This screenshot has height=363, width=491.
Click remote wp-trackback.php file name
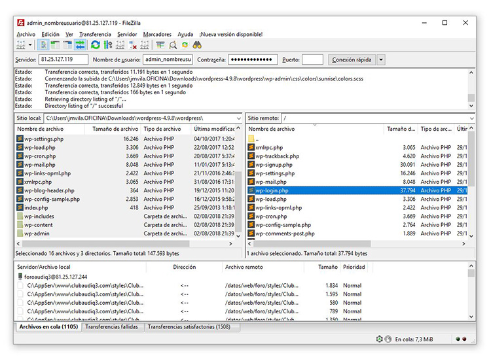click(277, 156)
